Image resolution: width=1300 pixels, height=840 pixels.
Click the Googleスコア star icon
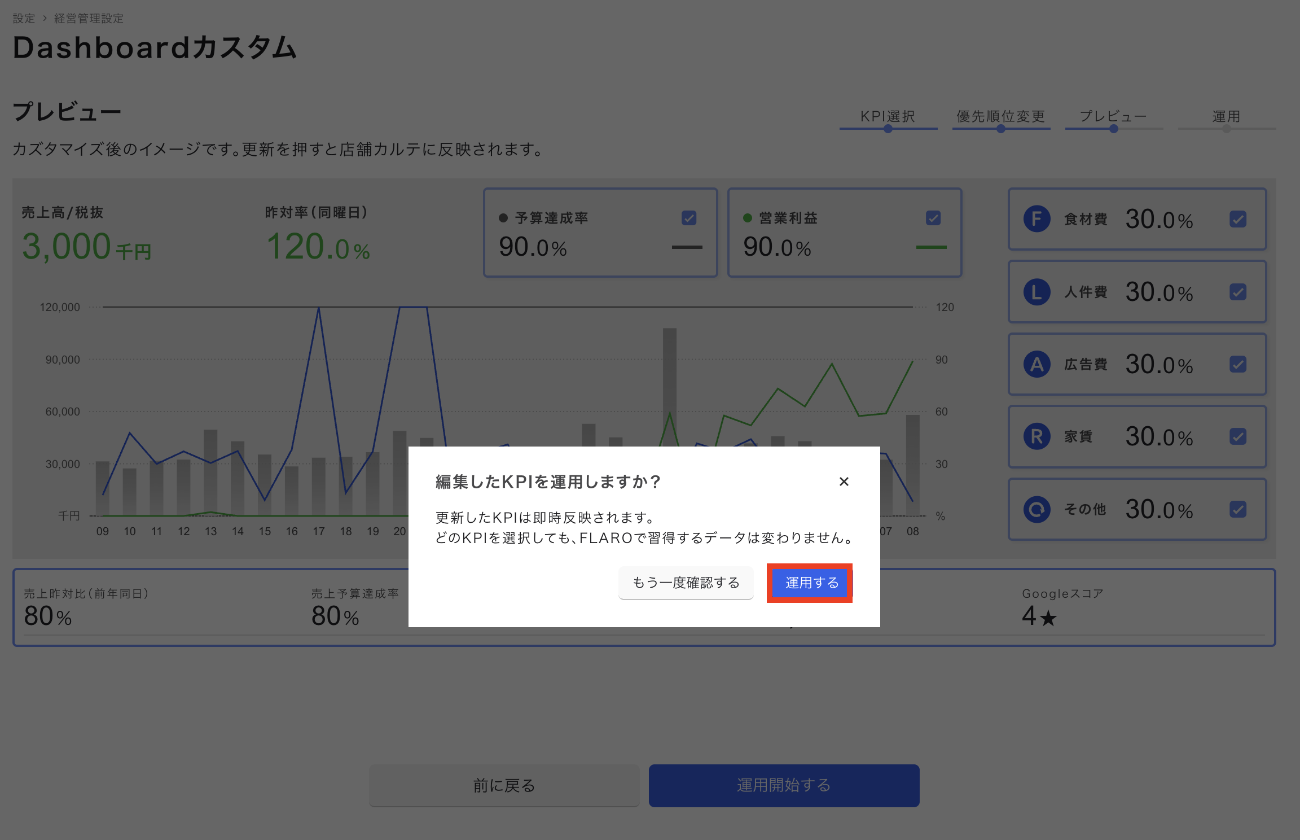(x=1048, y=619)
